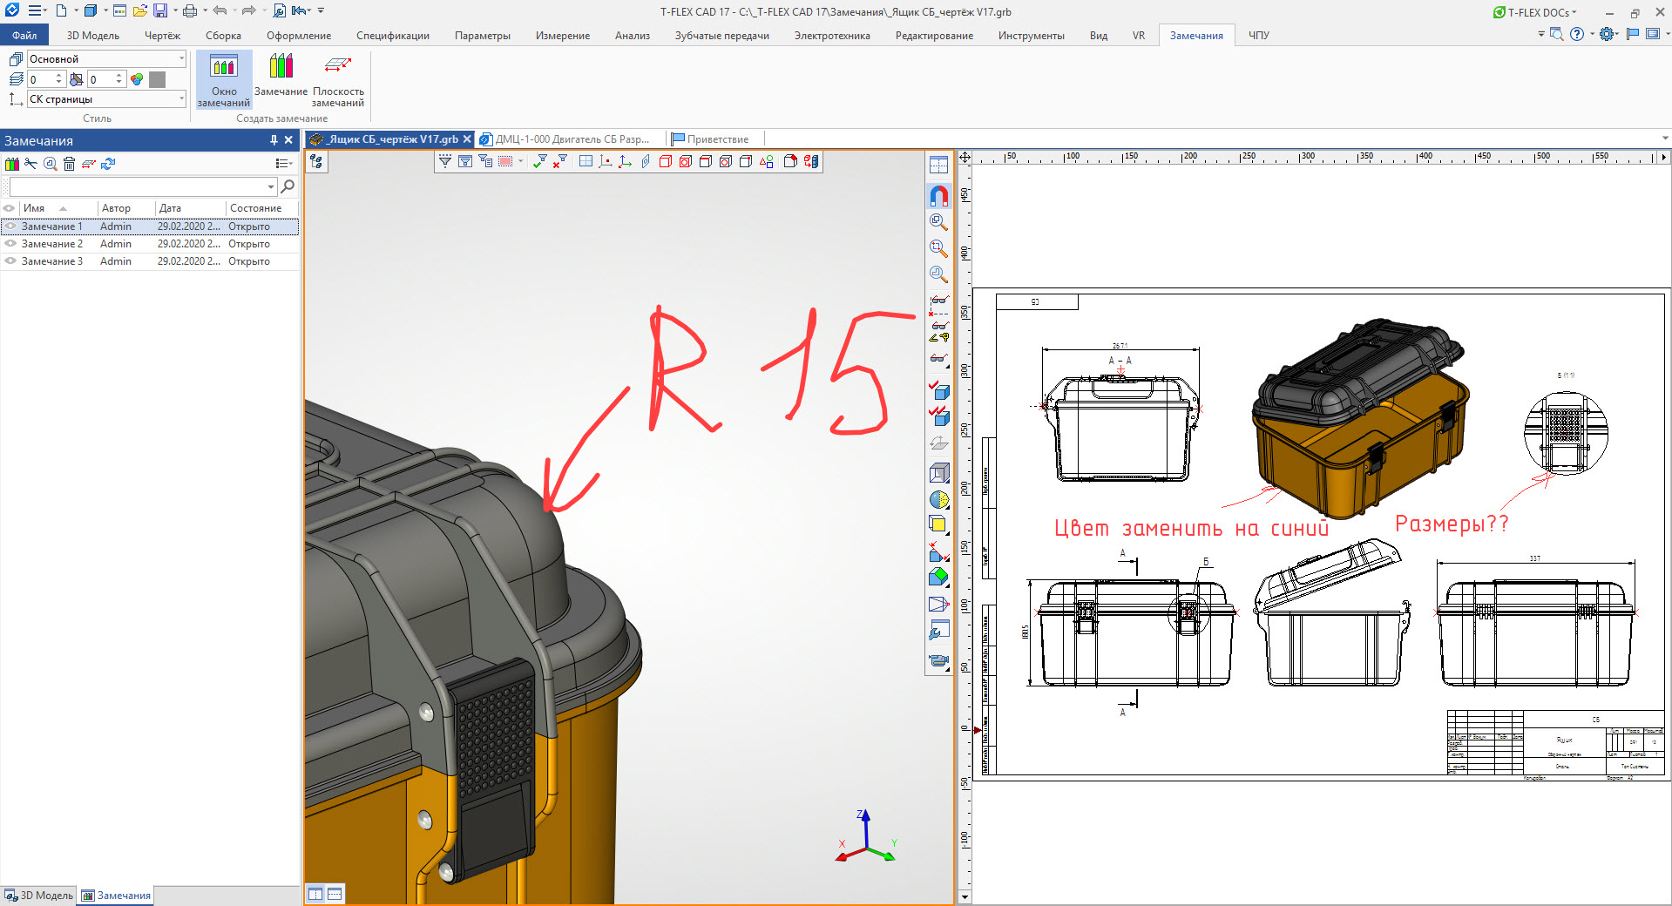Click the help question mark icon
The height and width of the screenshot is (906, 1672).
coord(1577,34)
